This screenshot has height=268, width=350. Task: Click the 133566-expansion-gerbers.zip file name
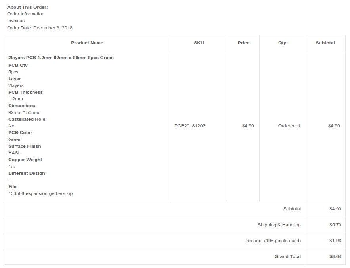click(x=40, y=193)
